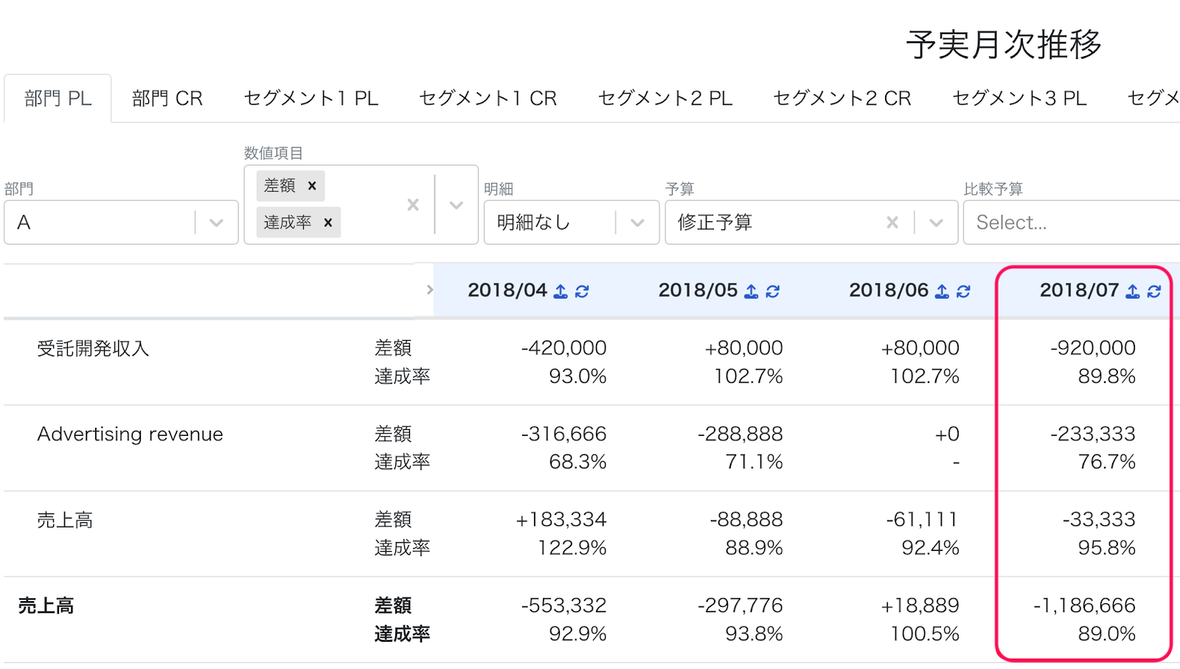Click the 予実月次推移 page title
Viewport: 1180px width, 669px height.
(1004, 44)
